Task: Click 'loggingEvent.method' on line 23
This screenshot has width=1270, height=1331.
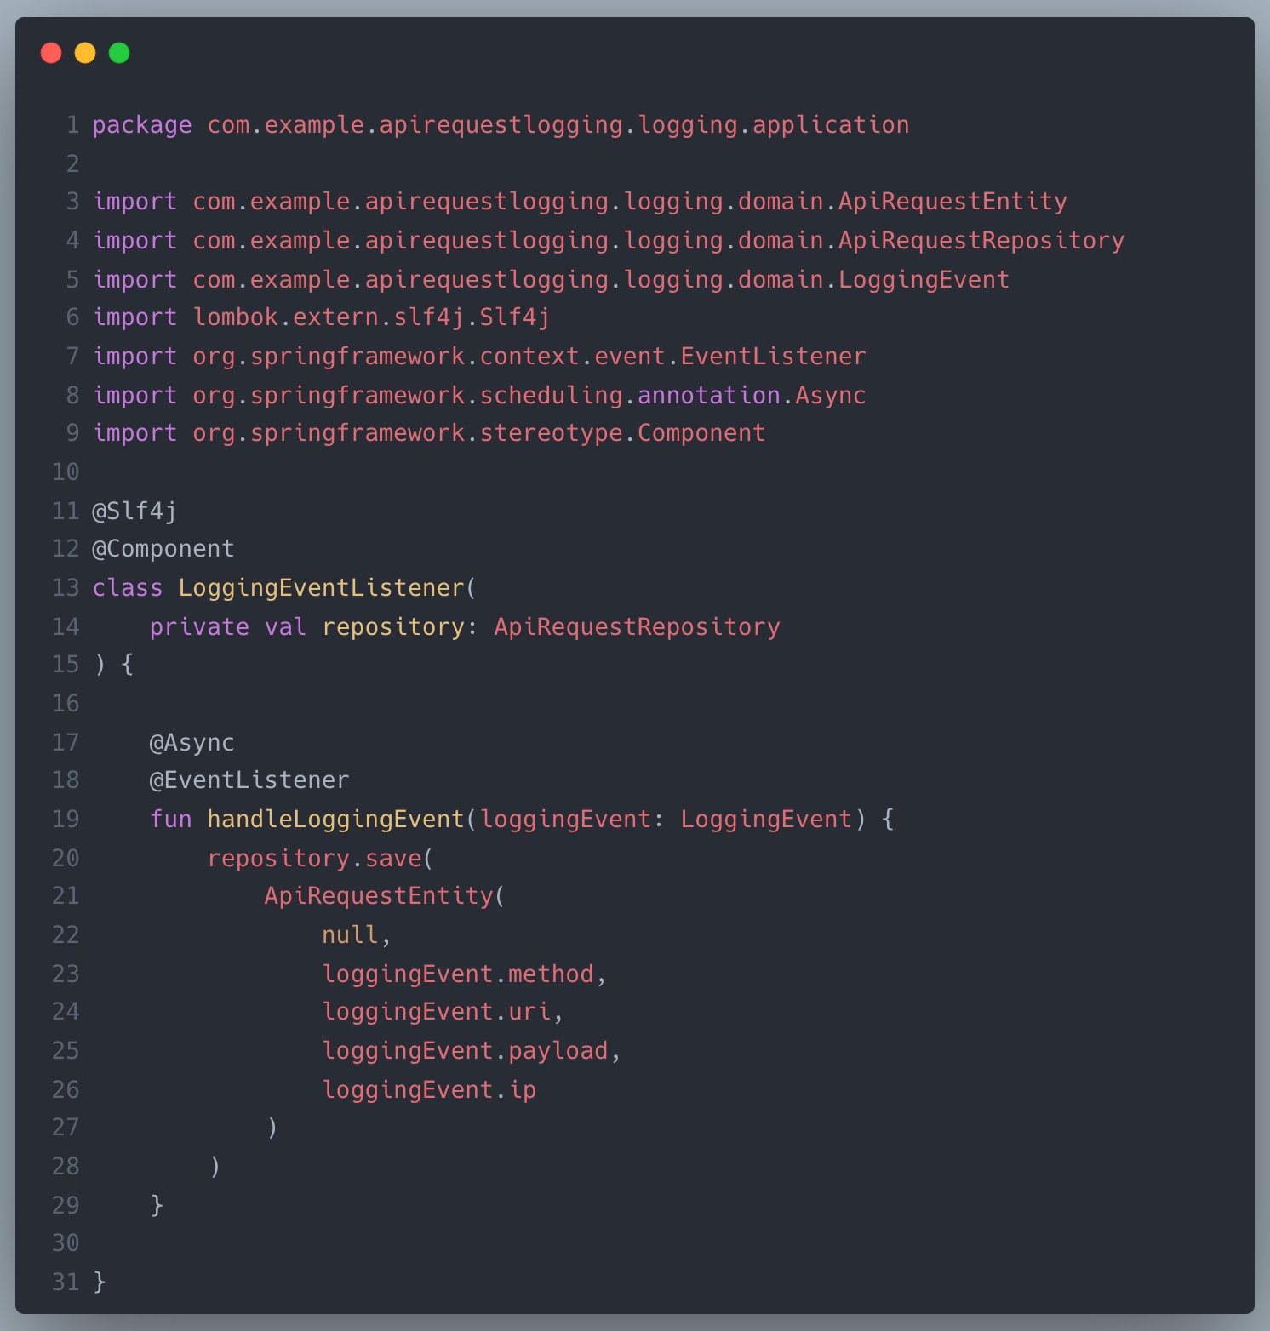Action: pyautogui.click(x=458, y=974)
